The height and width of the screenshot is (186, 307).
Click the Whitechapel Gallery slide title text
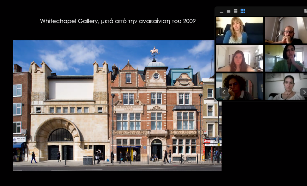pyautogui.click(x=118, y=21)
